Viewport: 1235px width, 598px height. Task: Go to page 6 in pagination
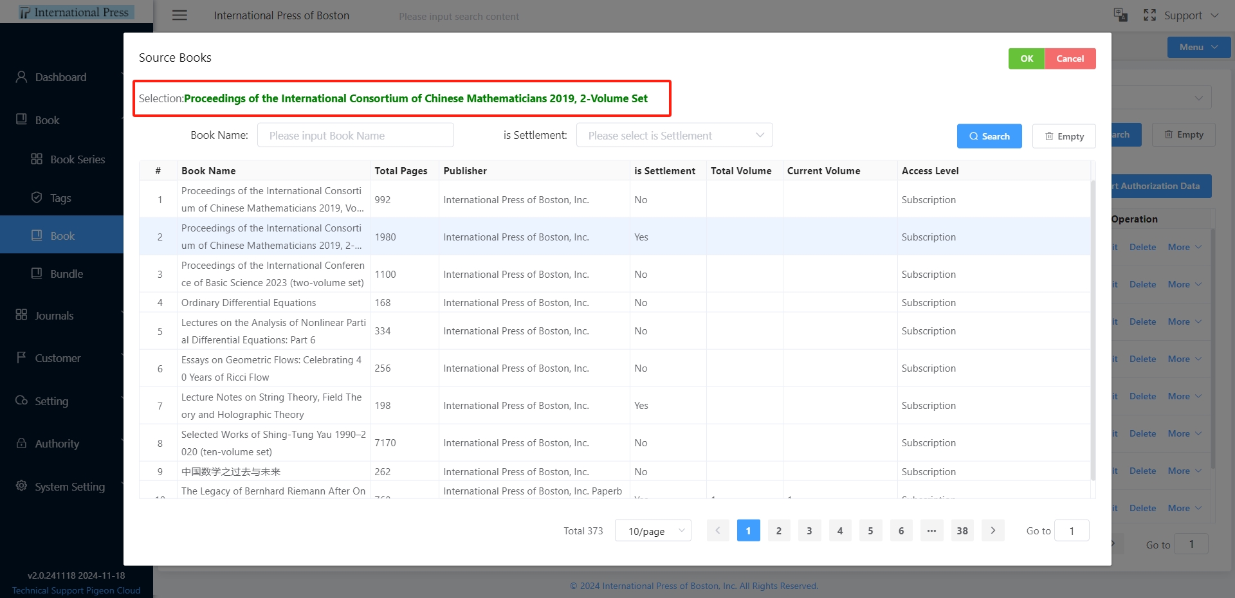pyautogui.click(x=901, y=530)
